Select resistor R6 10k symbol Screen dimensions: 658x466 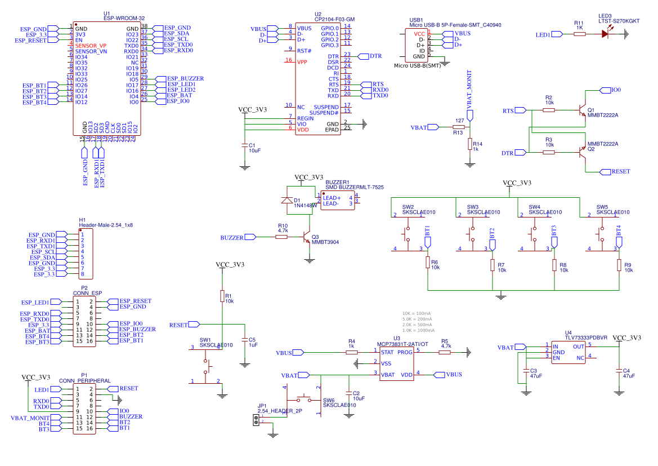tap(428, 263)
